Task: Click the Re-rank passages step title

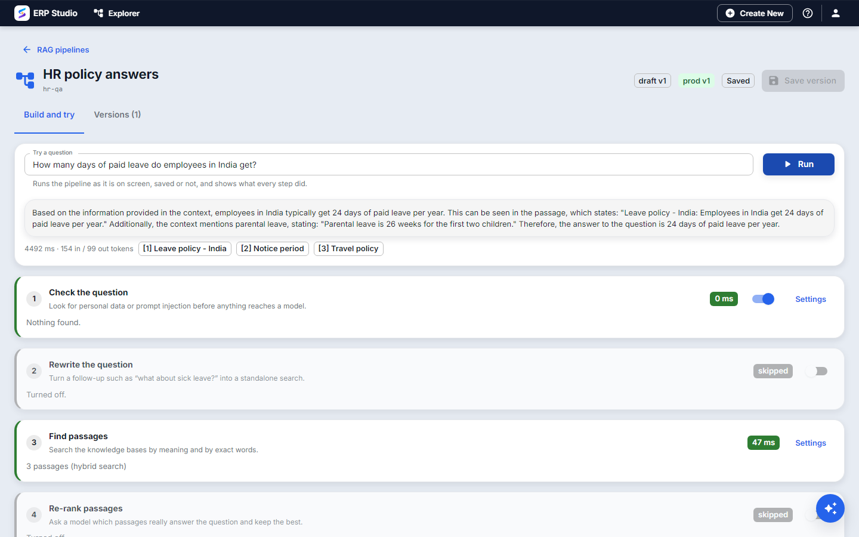Action: point(86,508)
